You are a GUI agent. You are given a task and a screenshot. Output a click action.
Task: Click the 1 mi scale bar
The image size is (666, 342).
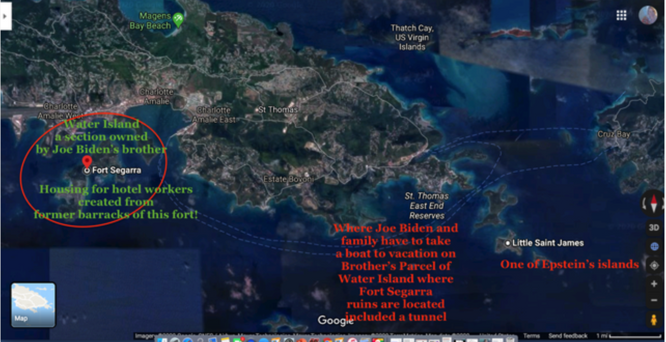(629, 336)
